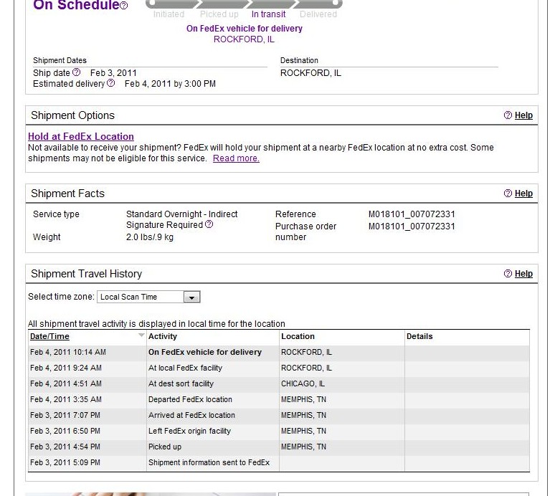Click the info icon beside Signature Required
This screenshot has height=496, width=555.
click(209, 224)
